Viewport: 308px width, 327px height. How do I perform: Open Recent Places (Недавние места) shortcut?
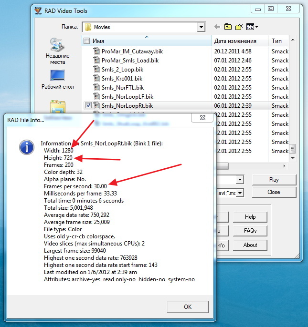[x=57, y=51]
